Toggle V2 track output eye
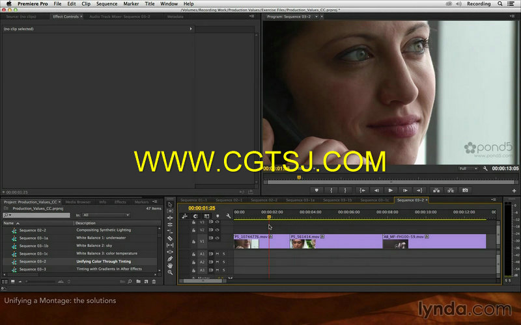Viewport: 521px width, 325px height. click(x=217, y=230)
